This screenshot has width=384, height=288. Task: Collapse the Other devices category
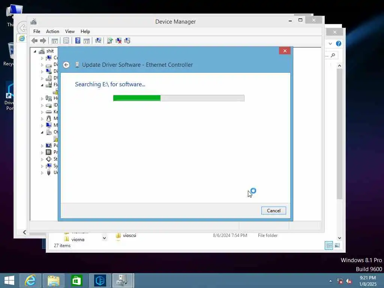[42, 132]
